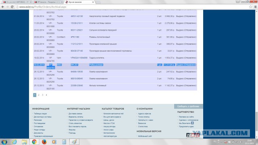
Task: Open the Реклама на сайте link
Action: [186, 117]
